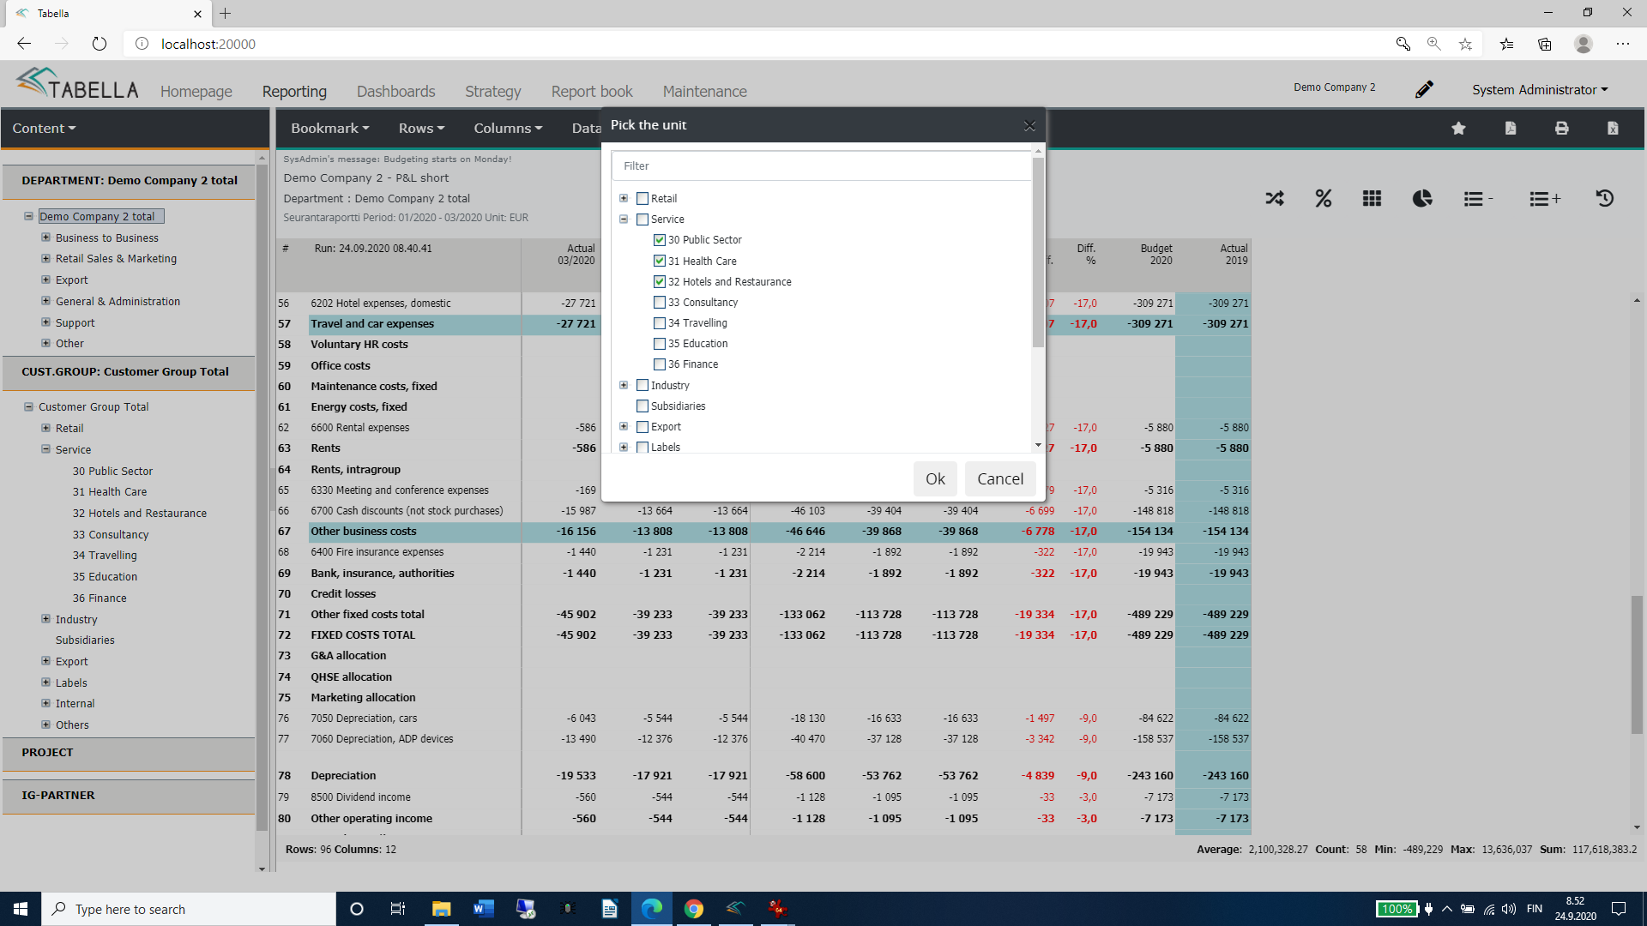
Task: Click the grid view icon
Action: 1372,199
